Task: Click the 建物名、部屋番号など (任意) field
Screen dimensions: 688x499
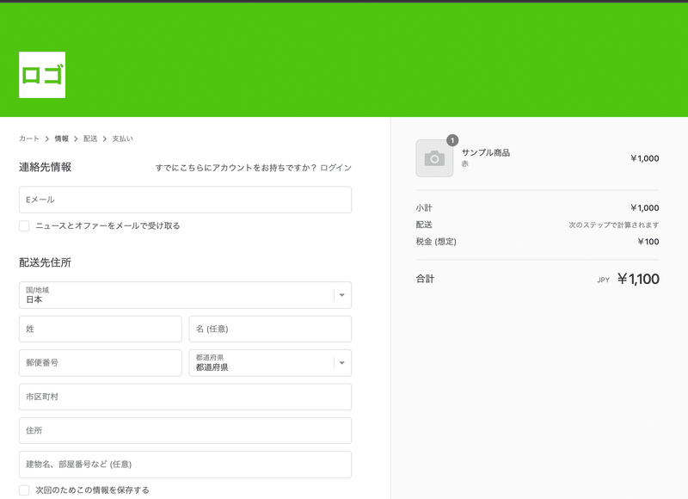Action: 185,465
